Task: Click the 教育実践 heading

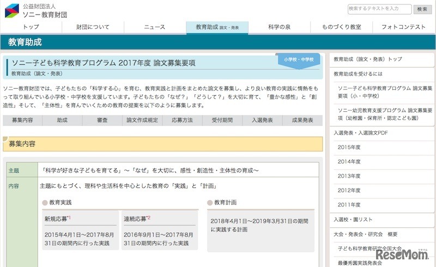Action: click(60, 203)
